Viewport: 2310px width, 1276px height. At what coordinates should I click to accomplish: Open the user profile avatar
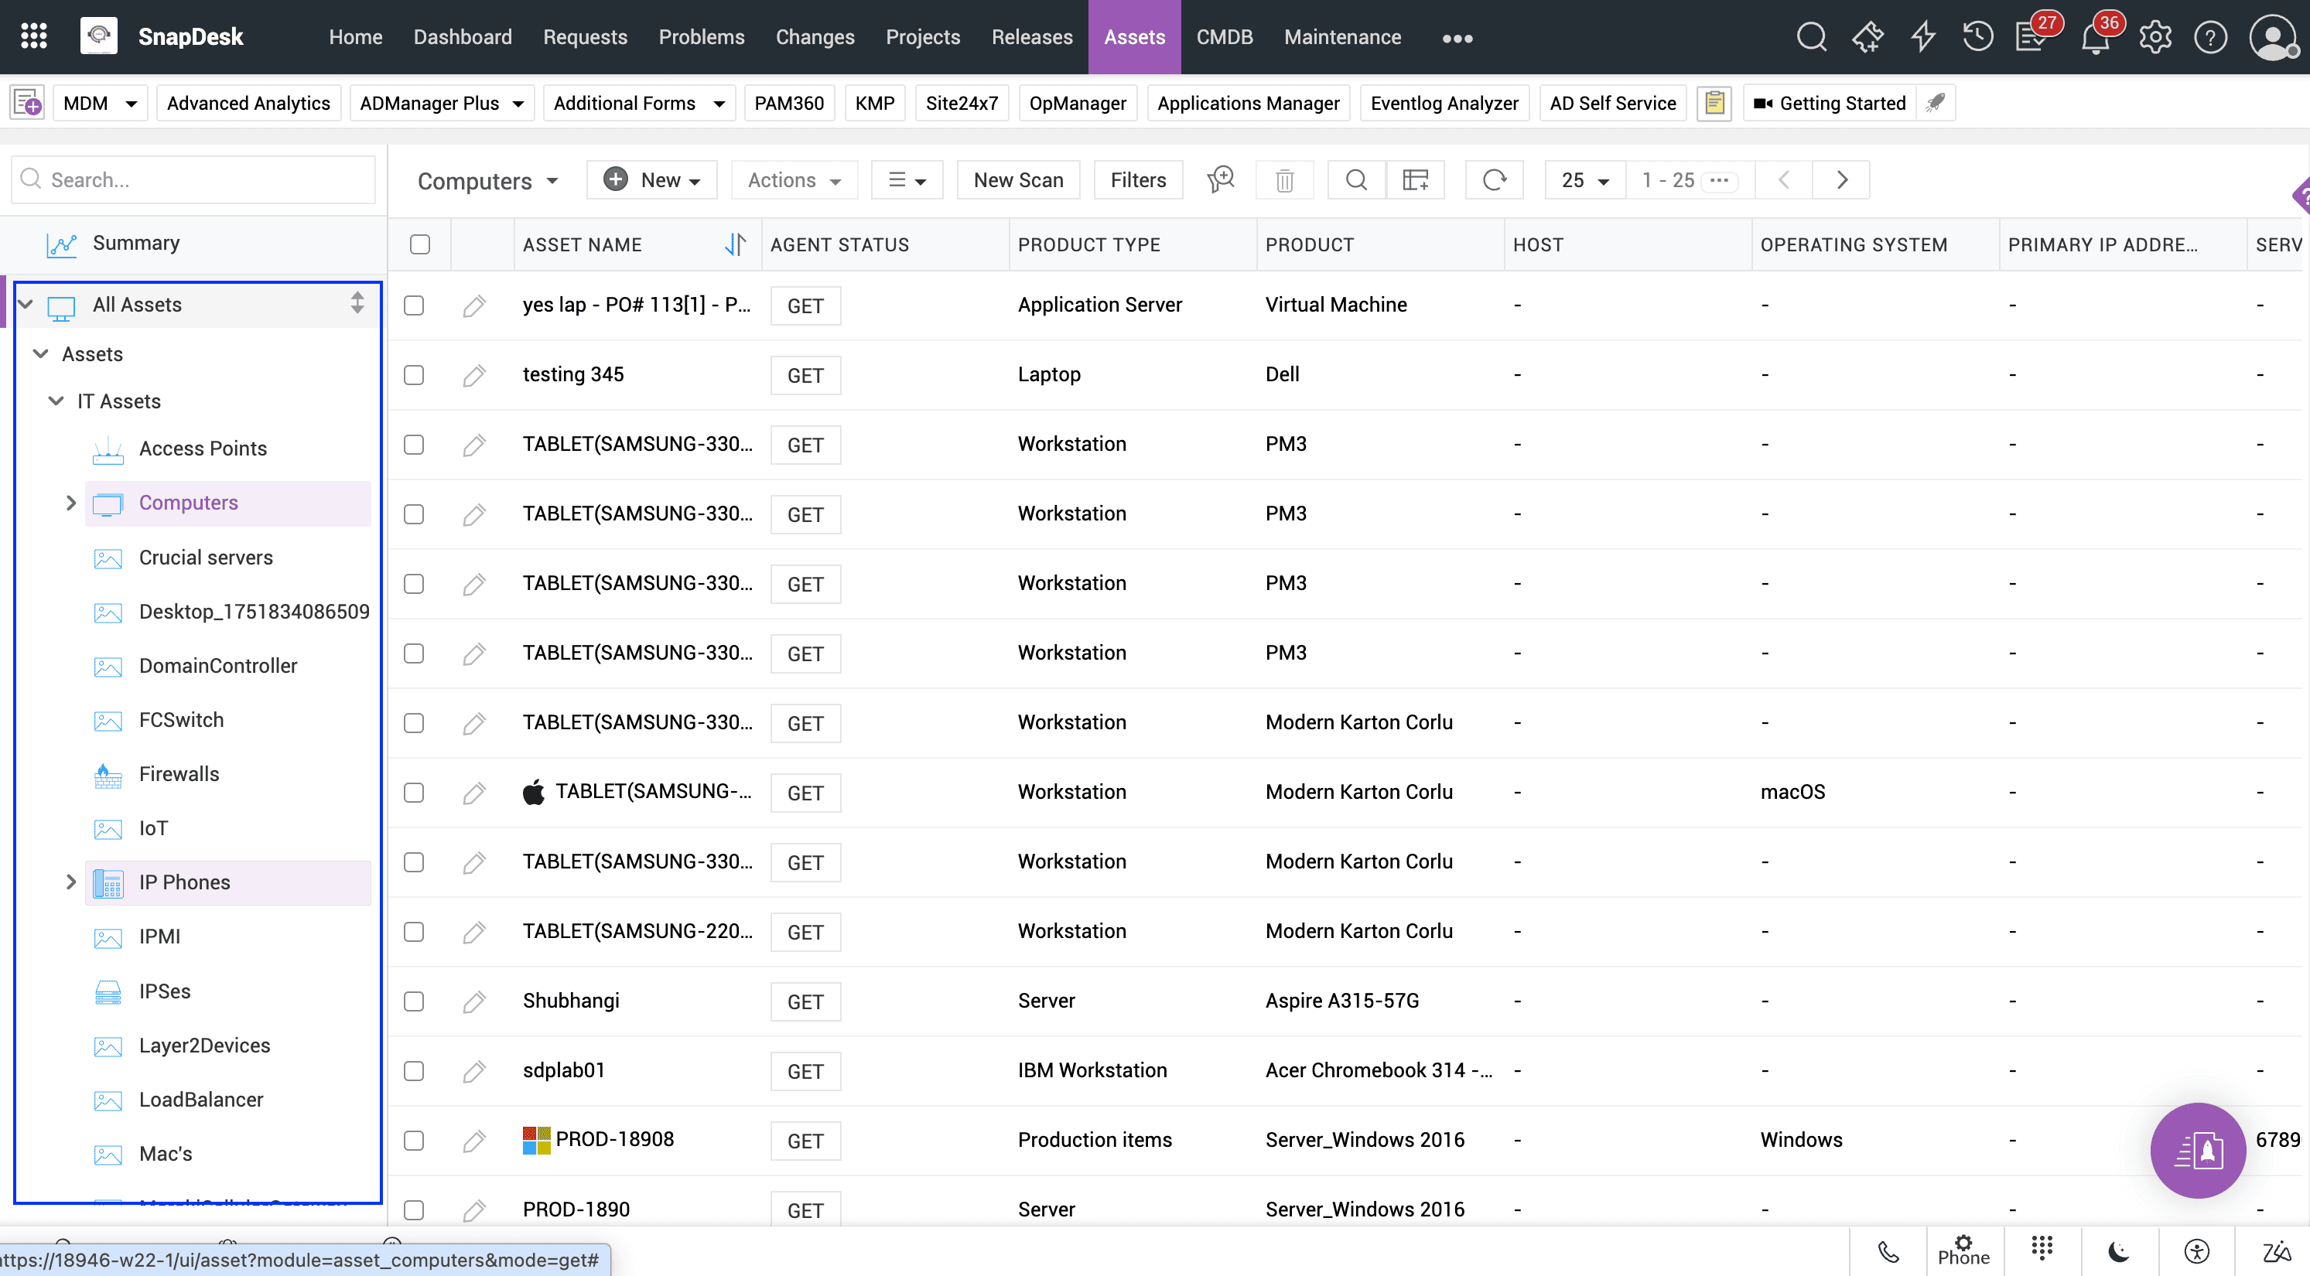tap(2273, 37)
